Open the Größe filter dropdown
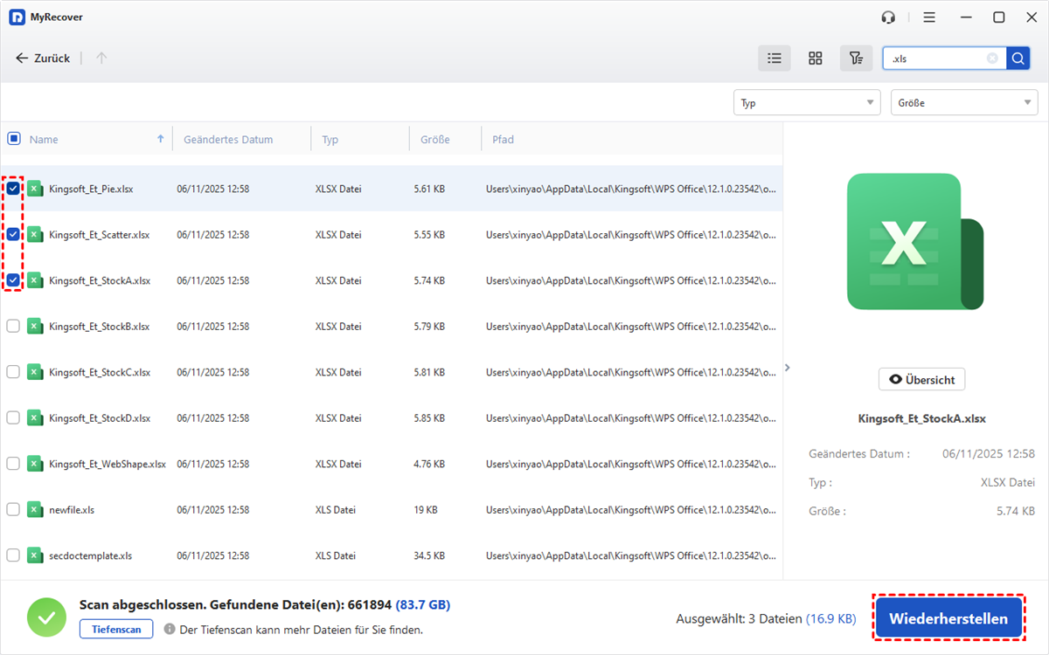This screenshot has height=655, width=1049. [x=963, y=103]
